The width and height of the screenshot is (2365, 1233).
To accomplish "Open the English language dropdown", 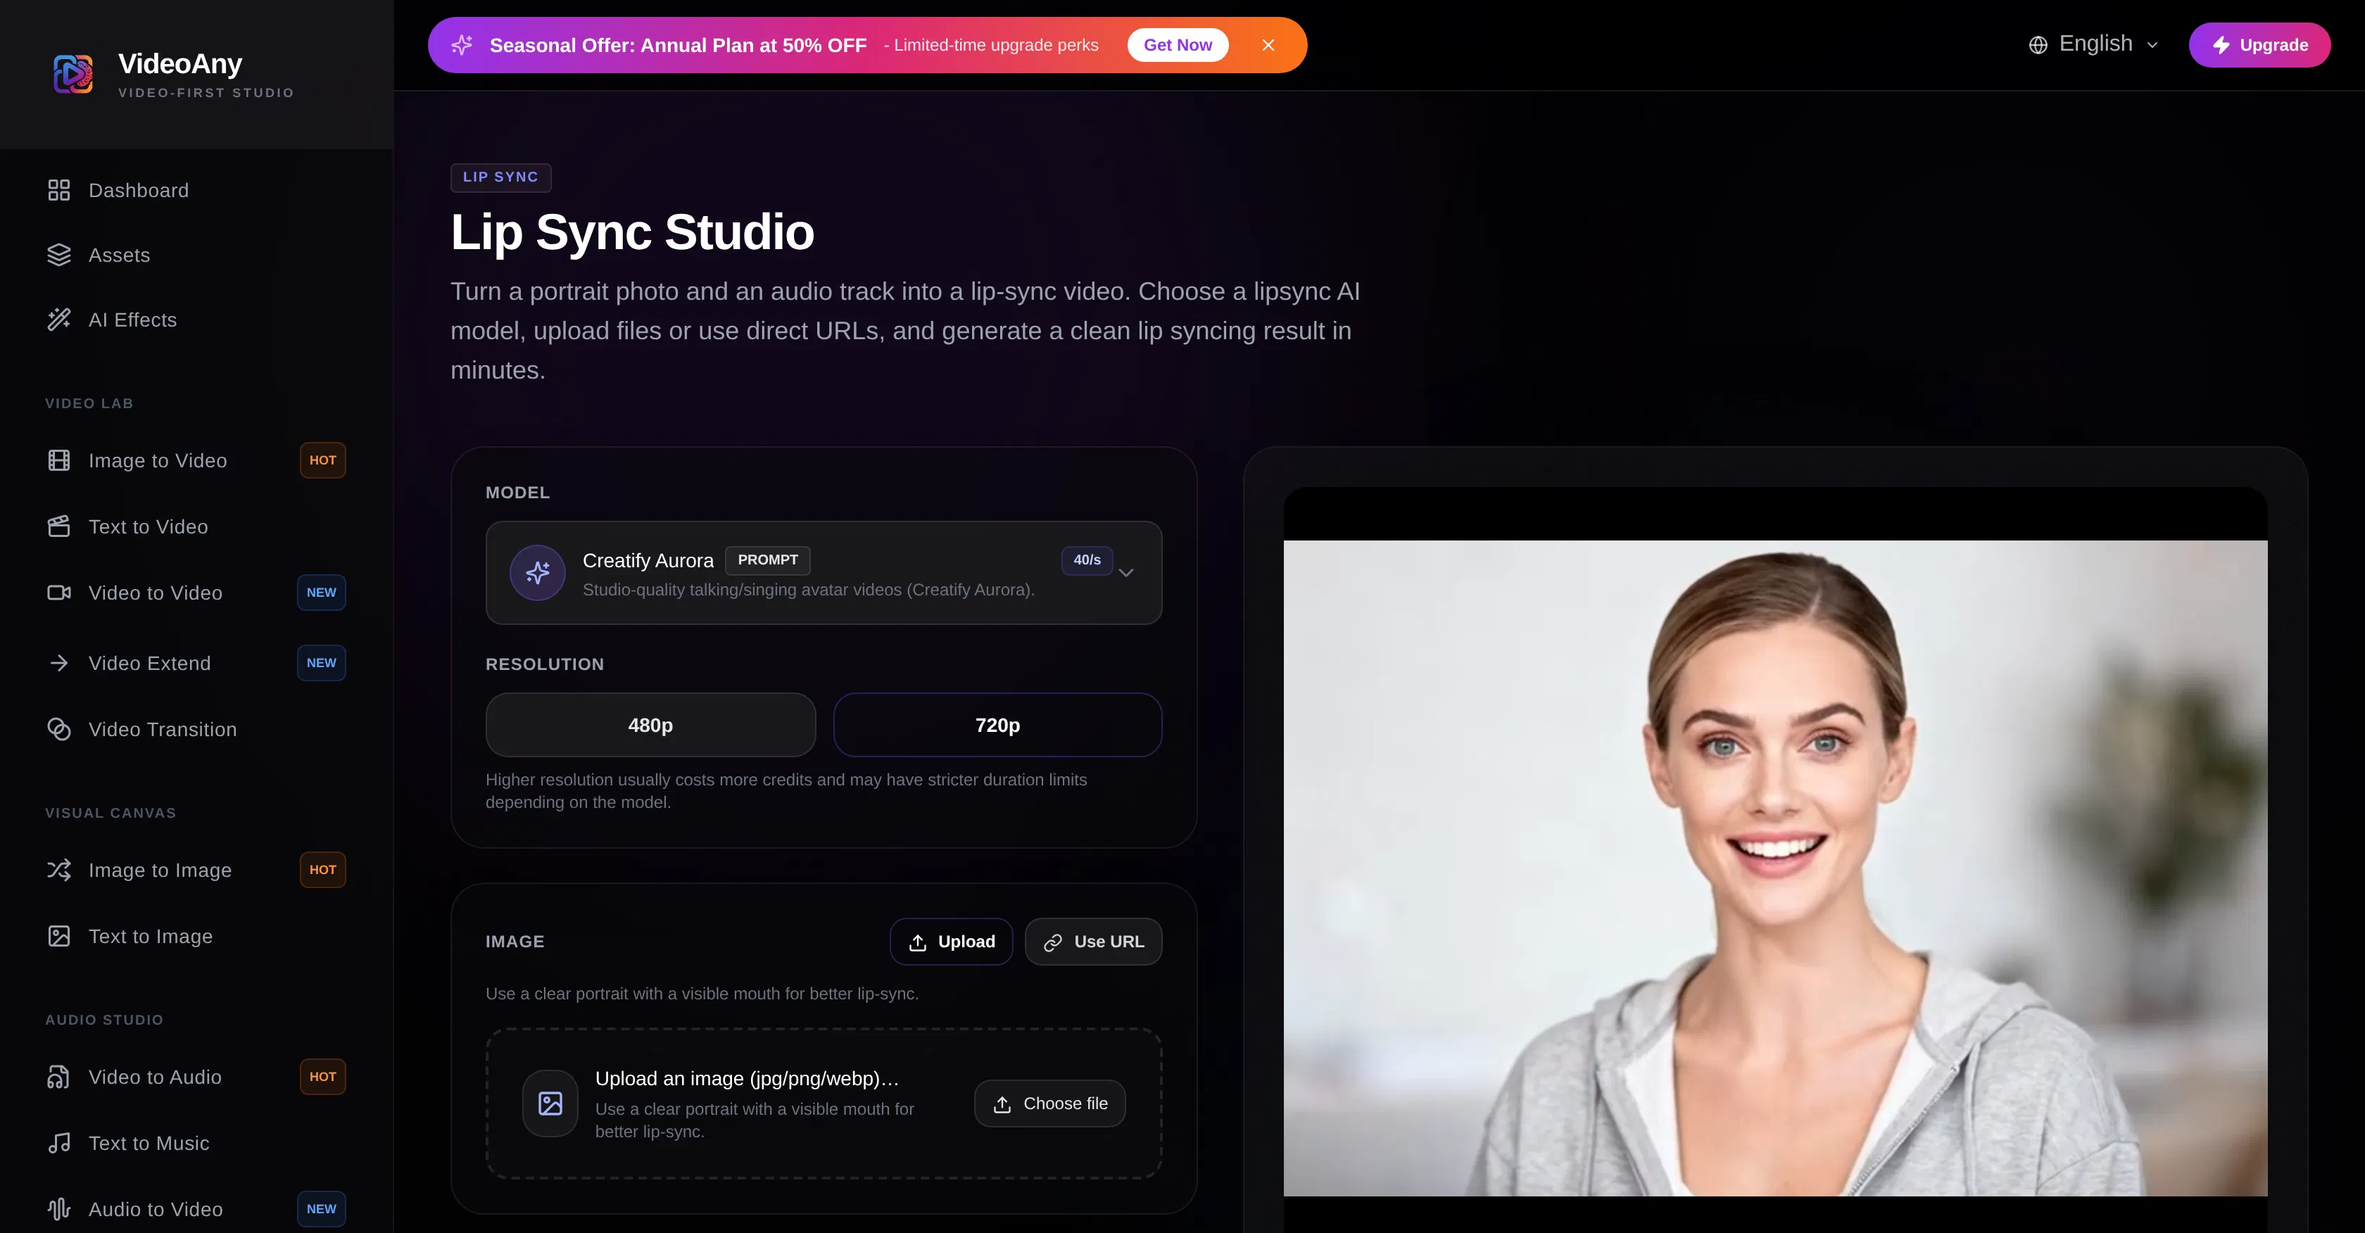I will [x=2093, y=43].
